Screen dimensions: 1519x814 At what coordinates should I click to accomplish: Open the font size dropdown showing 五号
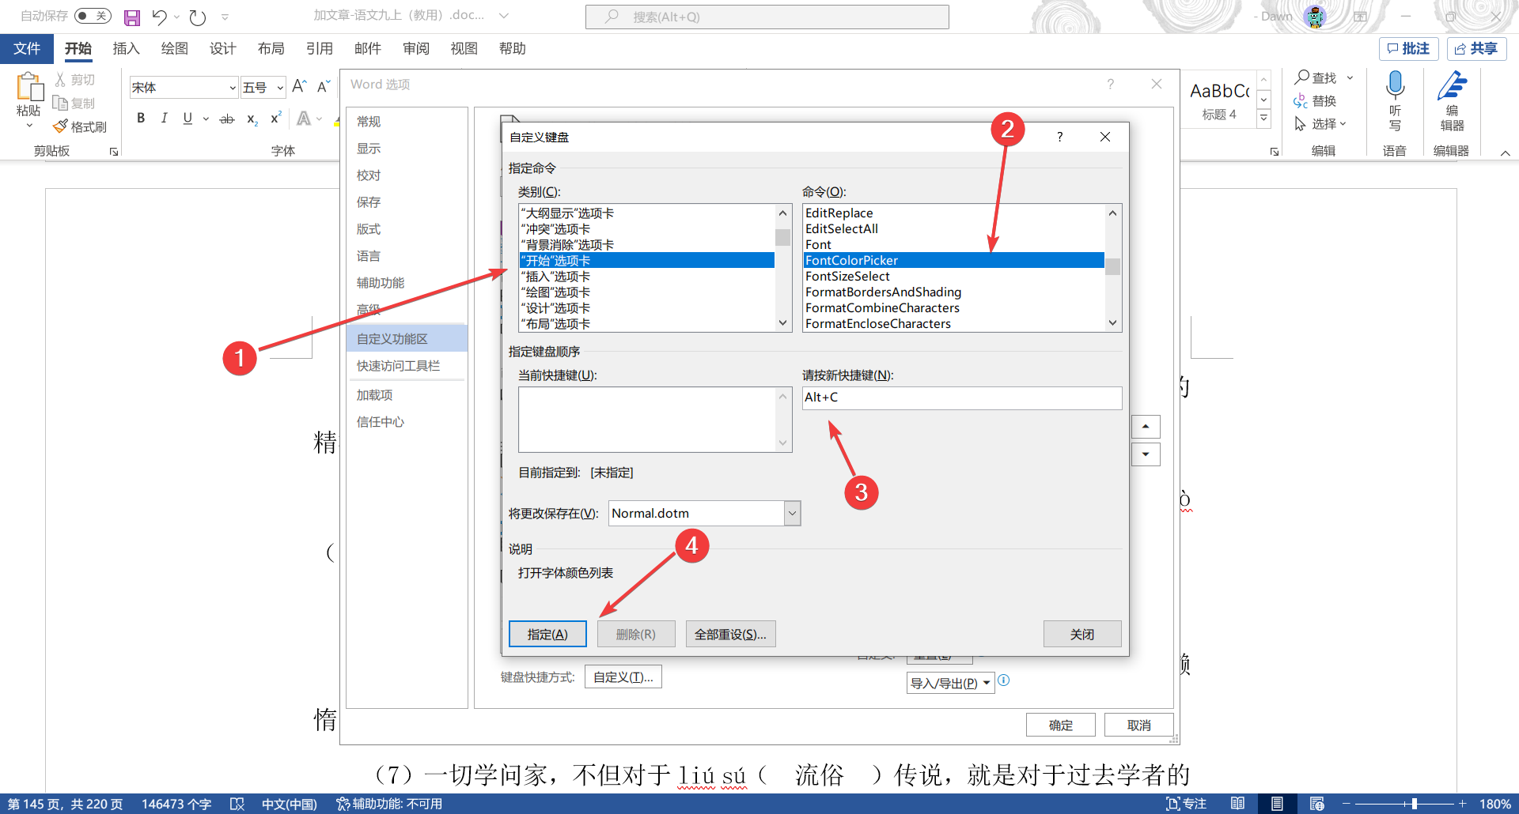coord(280,88)
